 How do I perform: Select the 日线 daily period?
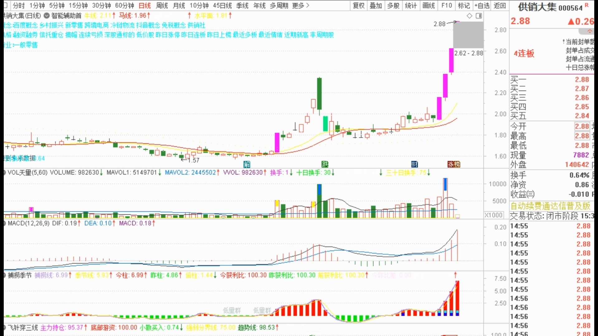click(x=145, y=6)
